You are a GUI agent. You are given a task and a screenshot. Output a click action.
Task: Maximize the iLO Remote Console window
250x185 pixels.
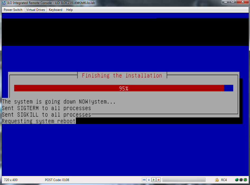coord(233,2)
